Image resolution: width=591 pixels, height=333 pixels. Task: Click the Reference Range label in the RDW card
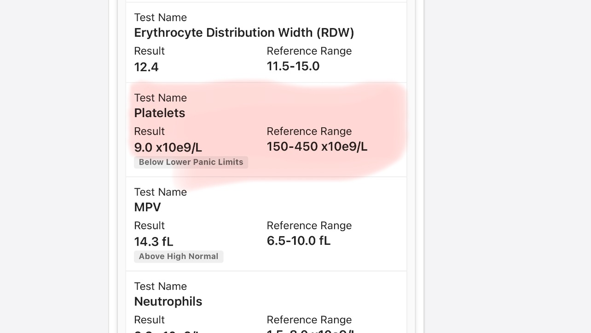point(309,51)
